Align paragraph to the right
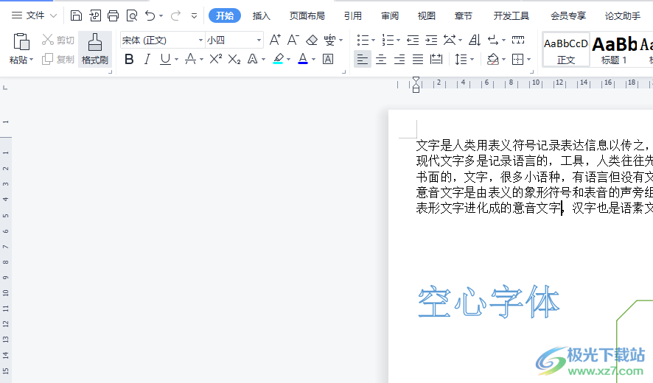 point(399,60)
